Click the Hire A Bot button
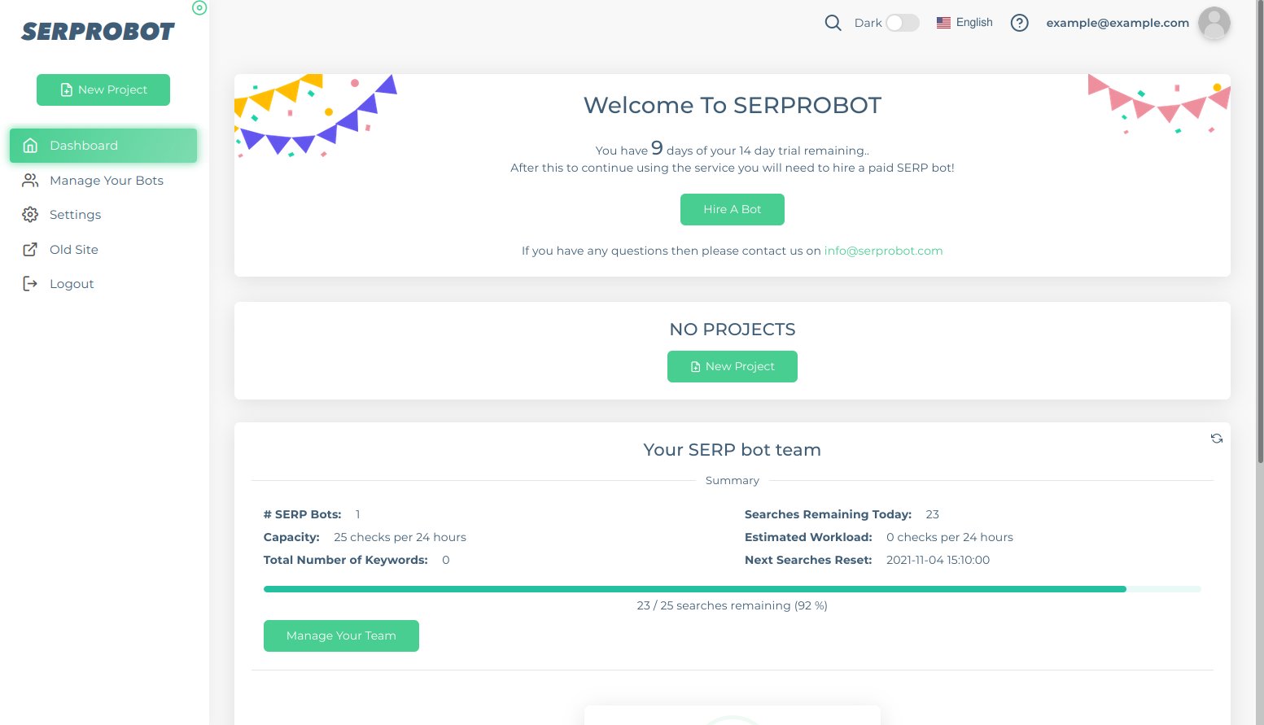 pyautogui.click(x=733, y=209)
